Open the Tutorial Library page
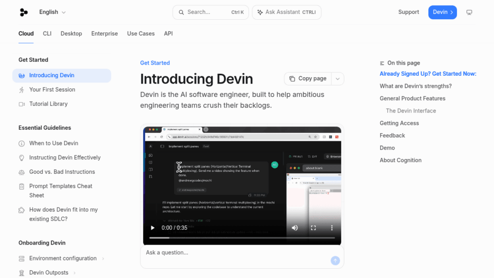Viewport: 494px width, 278px height. tap(48, 104)
